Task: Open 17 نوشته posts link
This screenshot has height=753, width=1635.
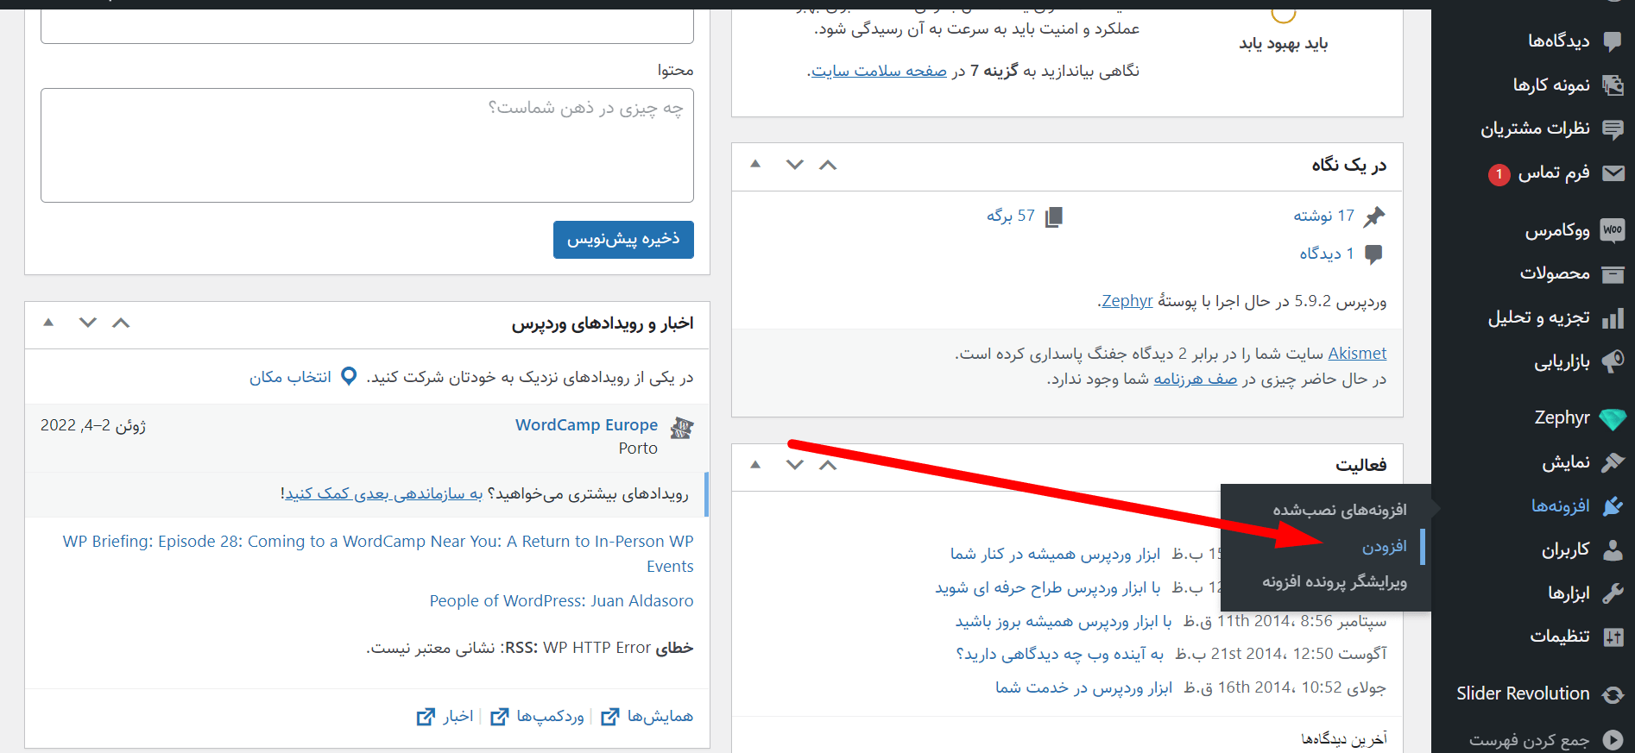Action: (x=1323, y=216)
